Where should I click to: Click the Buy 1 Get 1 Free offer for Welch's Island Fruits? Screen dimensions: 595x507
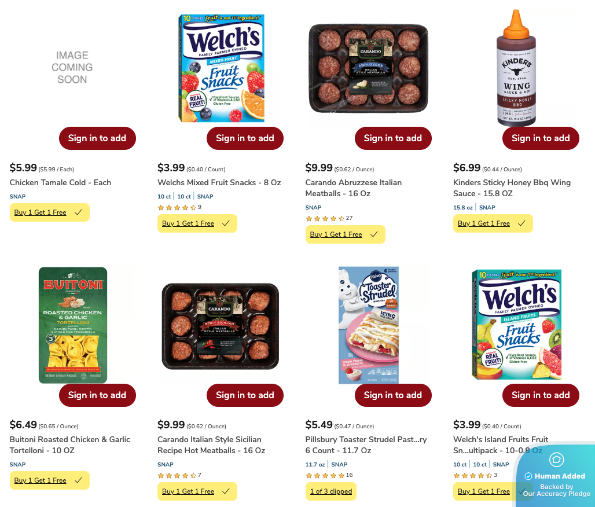(x=484, y=491)
